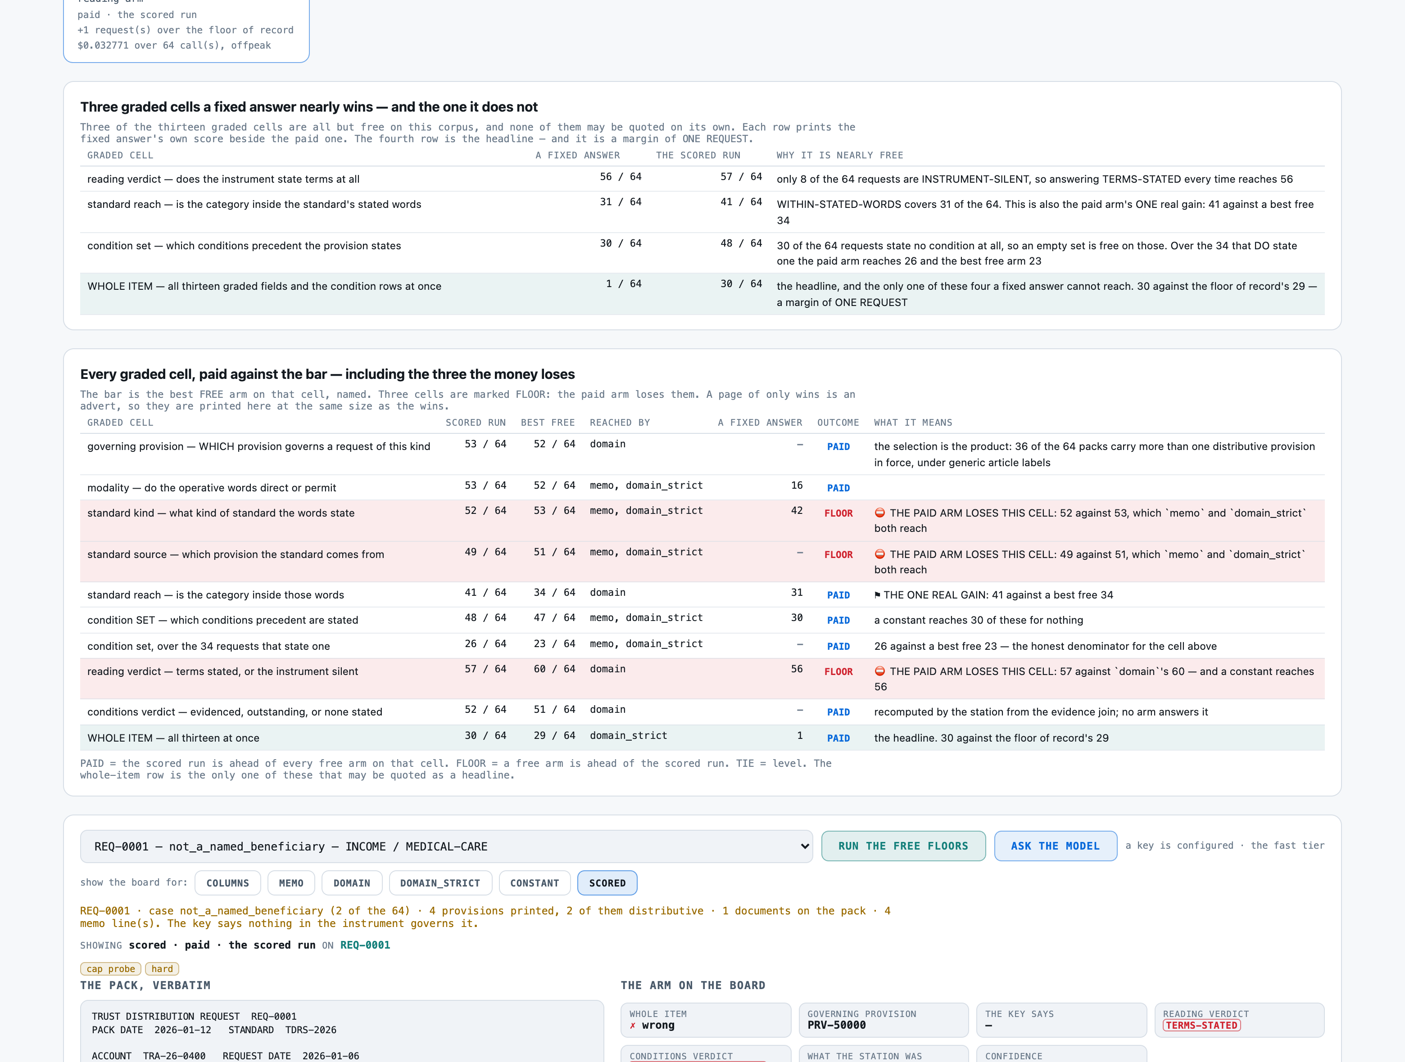Select the CONSTANT board arm
Viewport: 1405px width, 1062px height.
[534, 882]
